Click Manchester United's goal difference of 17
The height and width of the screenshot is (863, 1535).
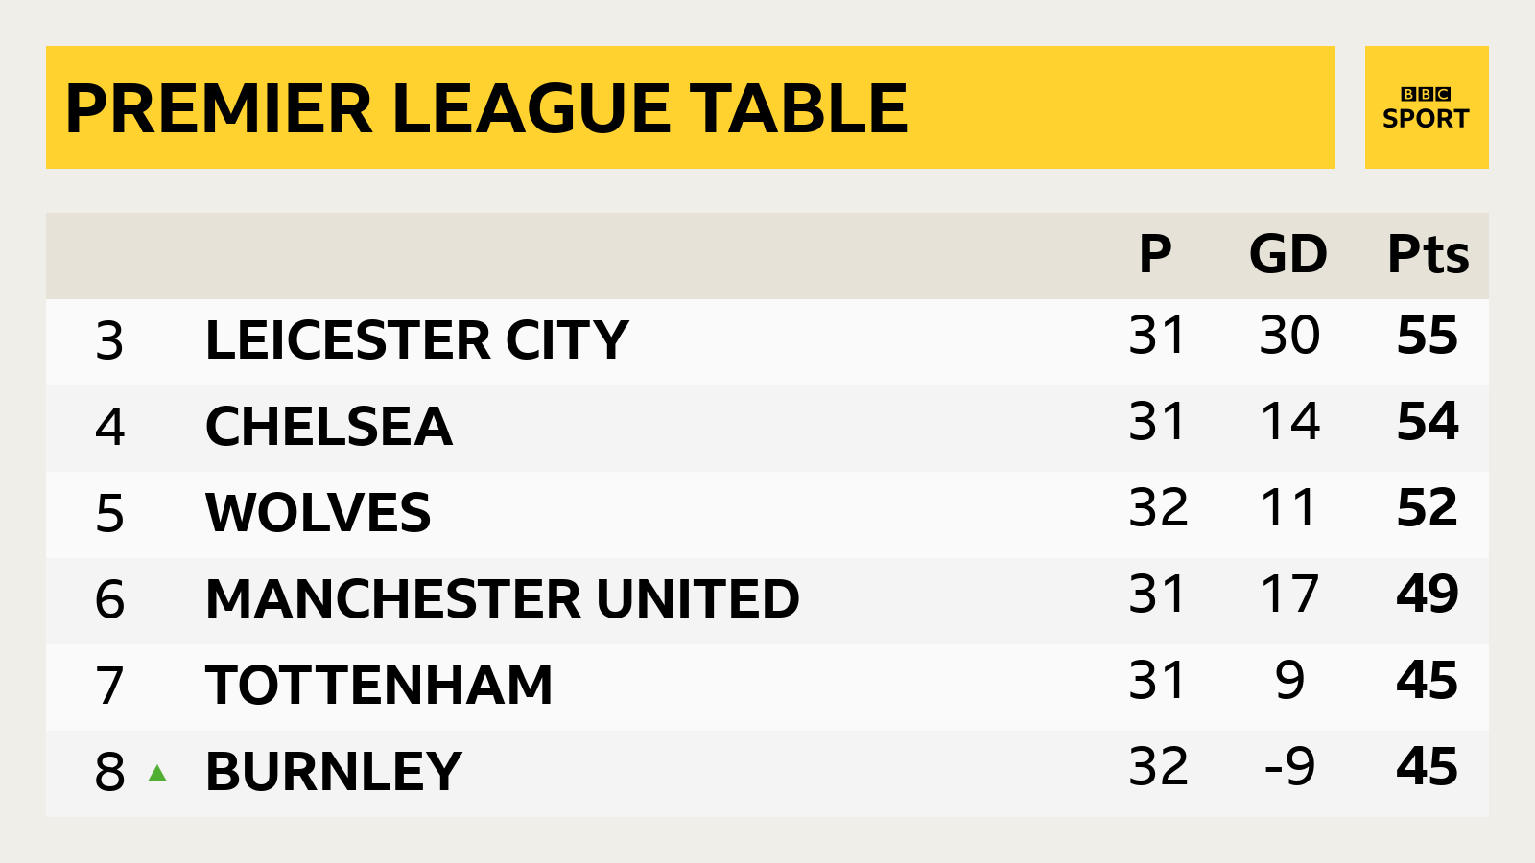pyautogui.click(x=1289, y=595)
